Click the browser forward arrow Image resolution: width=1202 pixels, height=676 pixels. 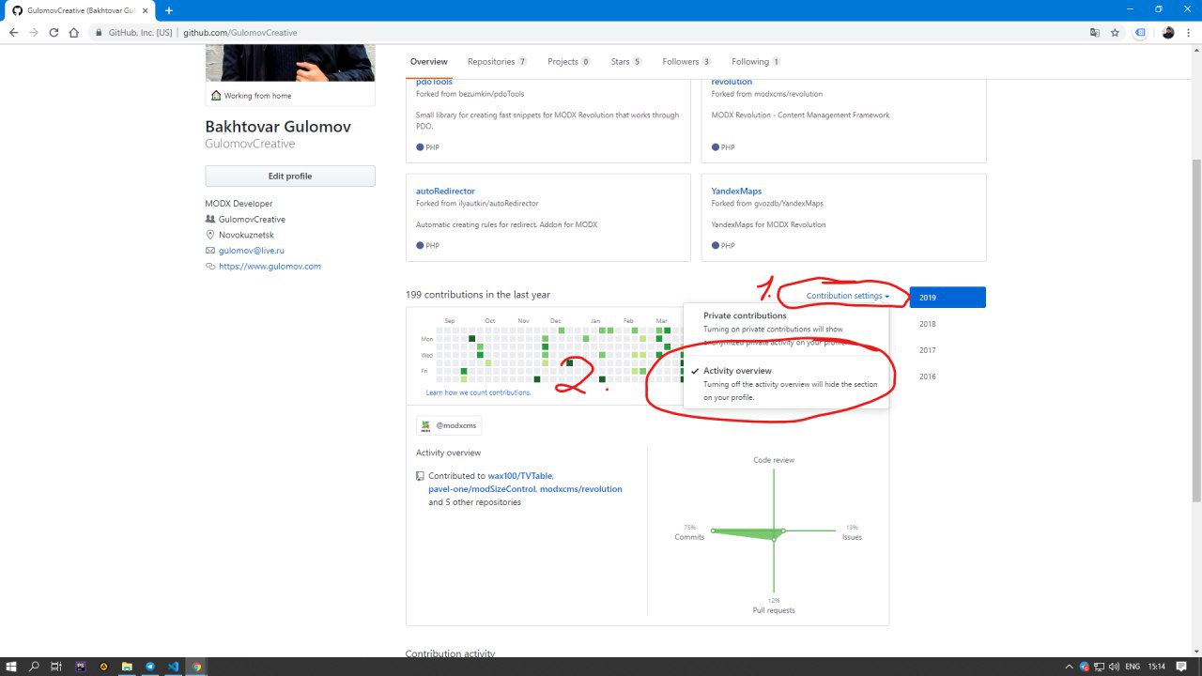(34, 32)
